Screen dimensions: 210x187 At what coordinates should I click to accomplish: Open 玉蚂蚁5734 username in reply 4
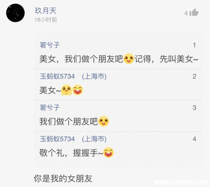click(x=57, y=139)
